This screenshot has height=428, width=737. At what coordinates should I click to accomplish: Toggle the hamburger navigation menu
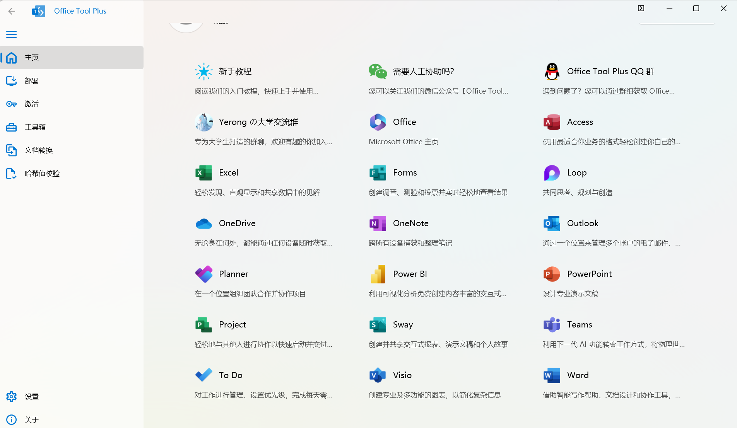[x=12, y=34]
